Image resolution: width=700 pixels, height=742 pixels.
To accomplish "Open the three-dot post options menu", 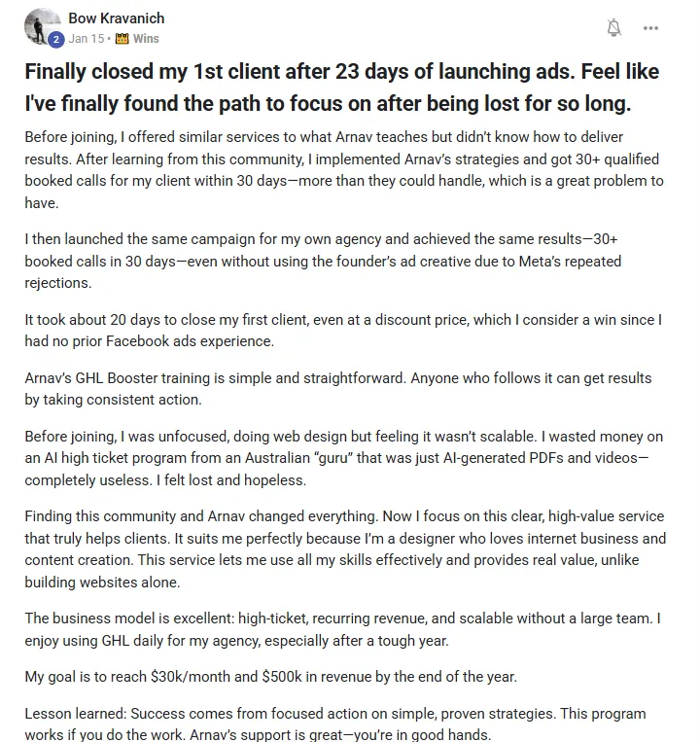I will (650, 28).
